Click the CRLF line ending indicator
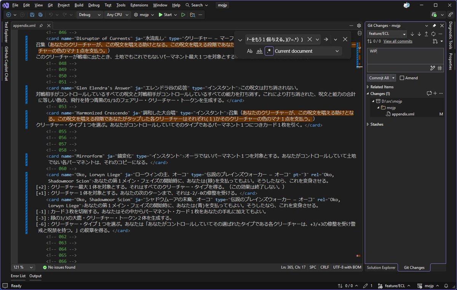Image resolution: width=457 pixels, height=290 pixels. (324, 267)
